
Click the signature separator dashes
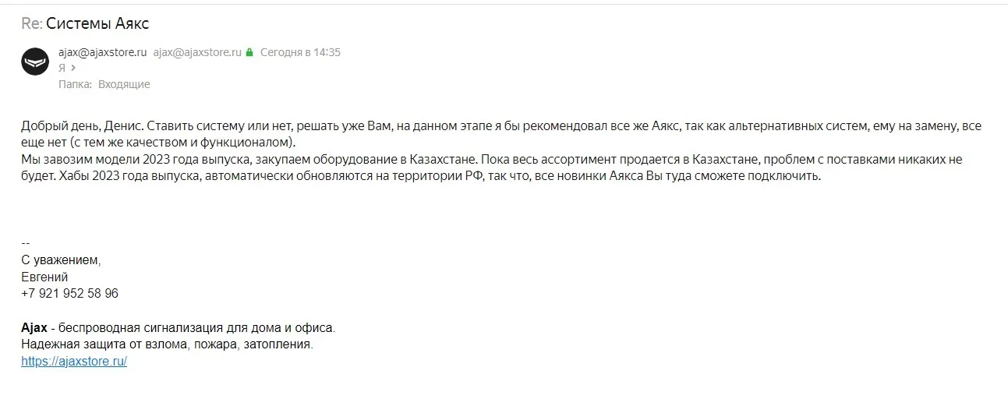[25, 242]
